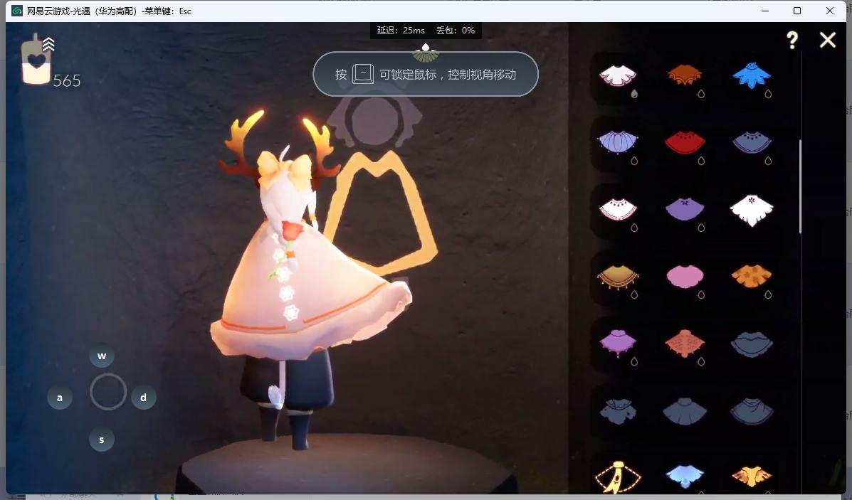852x500 pixels.
Task: Tap the D movement key
Action: click(x=144, y=398)
